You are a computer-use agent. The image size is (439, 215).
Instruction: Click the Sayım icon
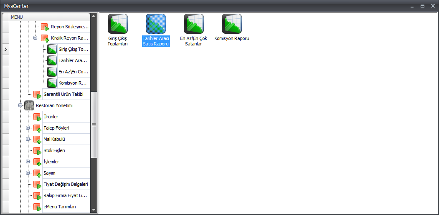37,173
